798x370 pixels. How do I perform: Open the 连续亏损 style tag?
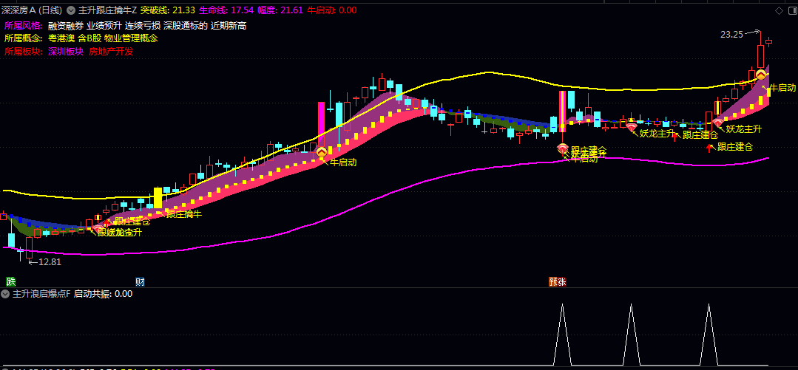(142, 25)
